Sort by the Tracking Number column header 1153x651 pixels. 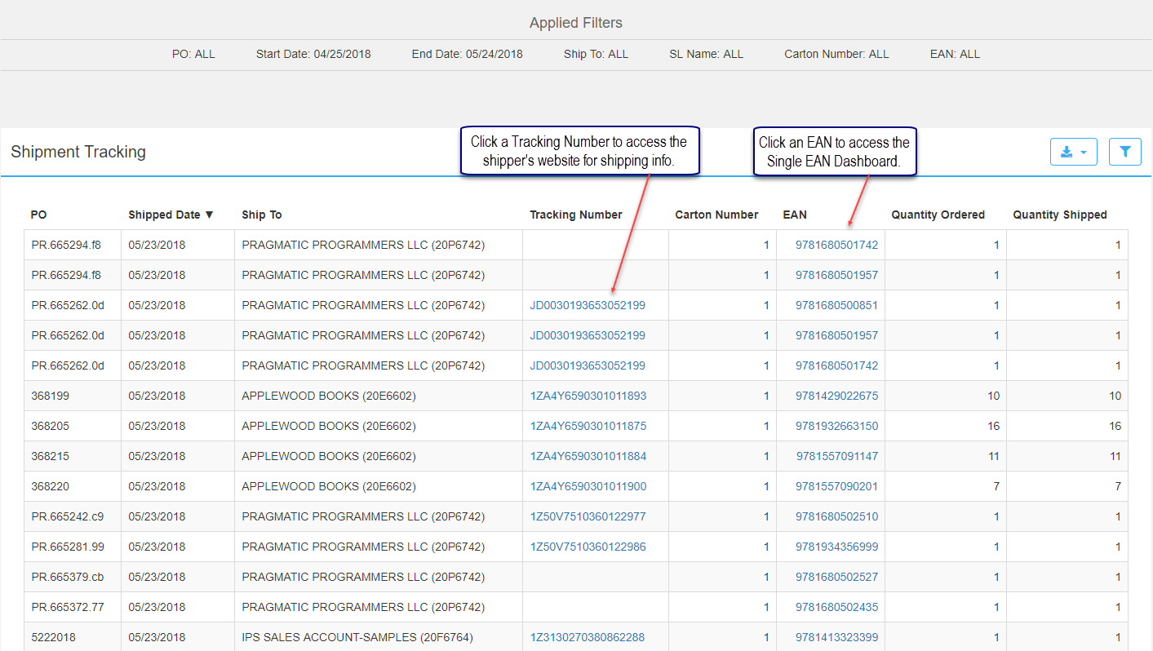click(x=576, y=215)
